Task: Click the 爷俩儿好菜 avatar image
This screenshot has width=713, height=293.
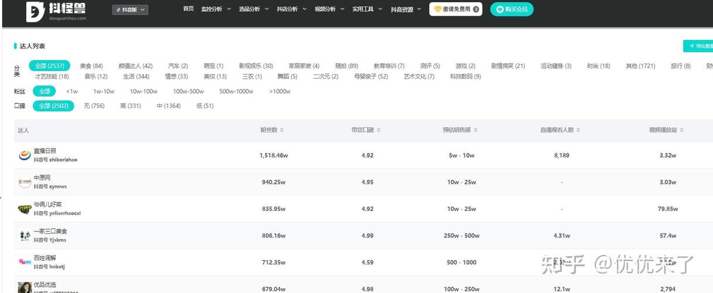Action: point(25,209)
